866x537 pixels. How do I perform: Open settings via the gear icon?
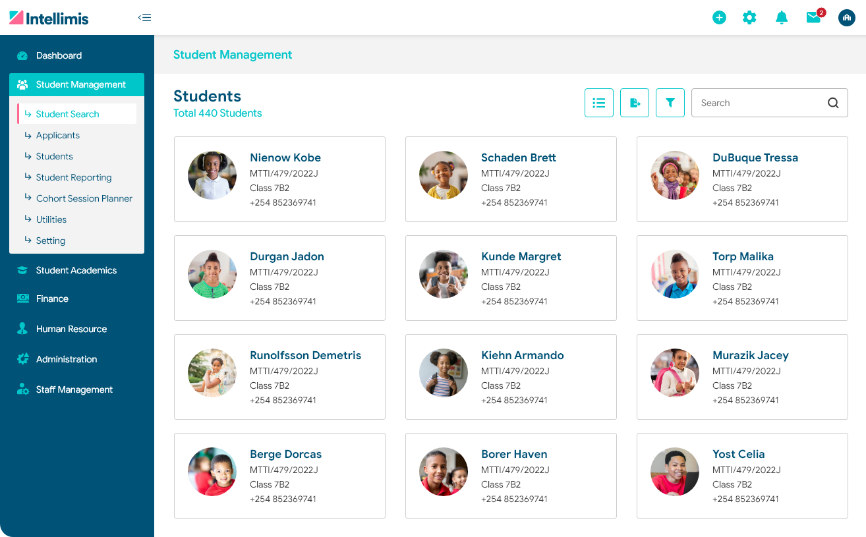click(749, 18)
